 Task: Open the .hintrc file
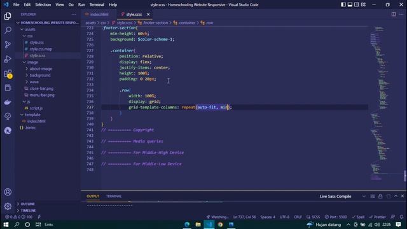pos(31,128)
